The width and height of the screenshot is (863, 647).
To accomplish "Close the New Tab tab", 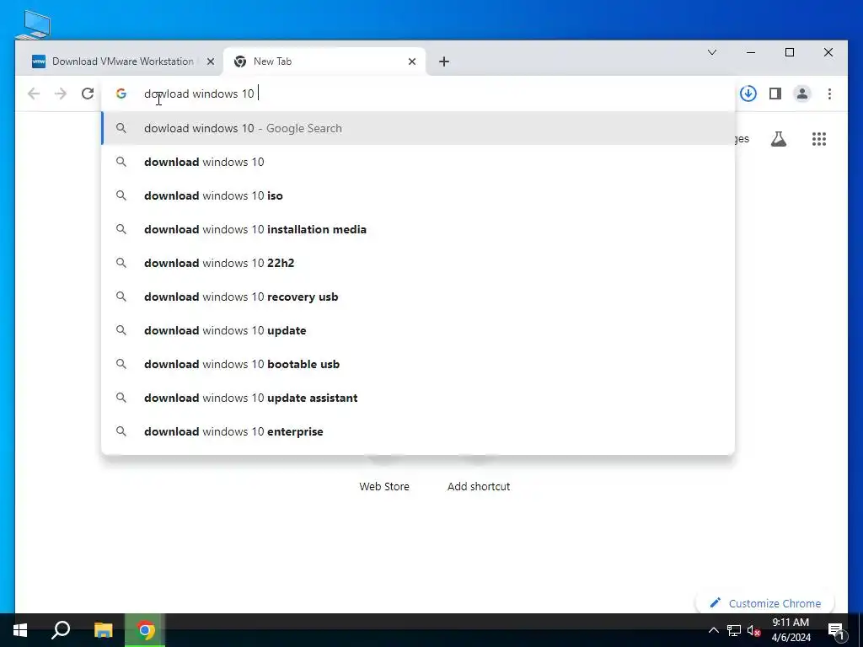I will (411, 61).
